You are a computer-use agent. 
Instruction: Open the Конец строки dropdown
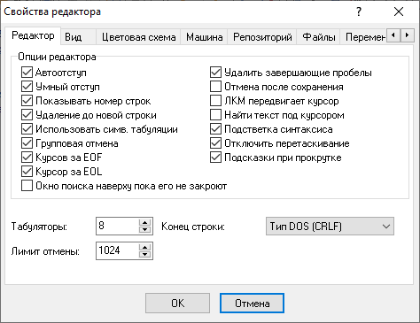pyautogui.click(x=330, y=227)
